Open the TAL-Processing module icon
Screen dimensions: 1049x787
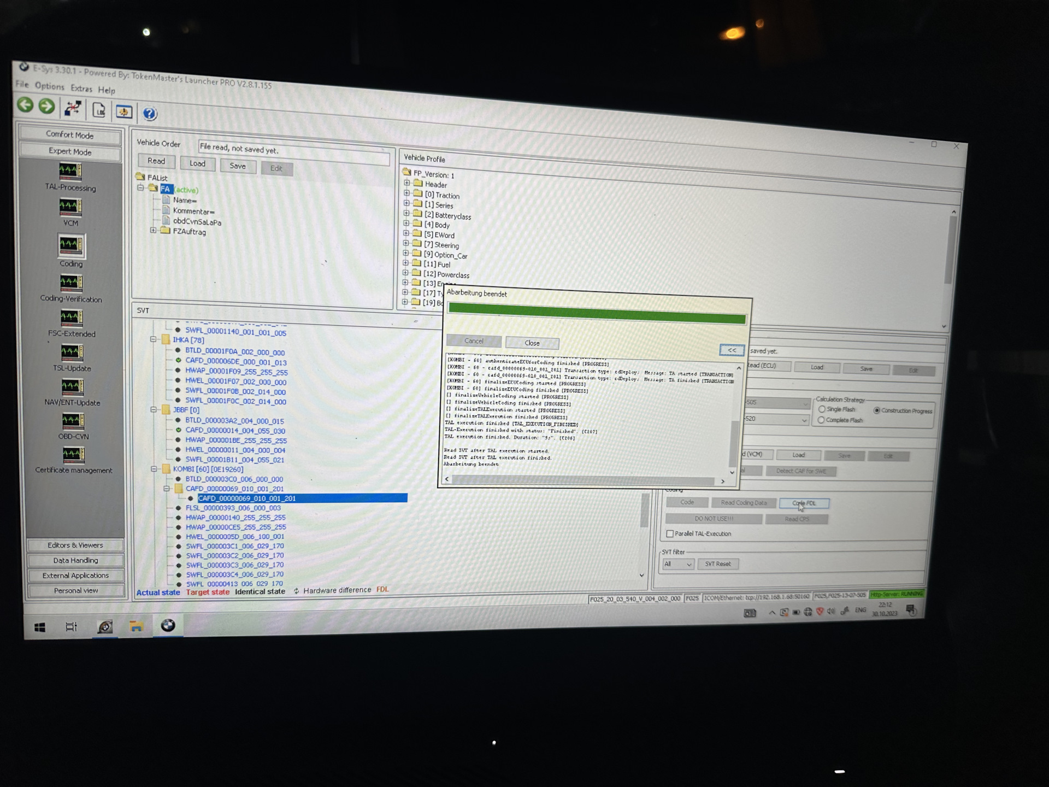point(70,172)
